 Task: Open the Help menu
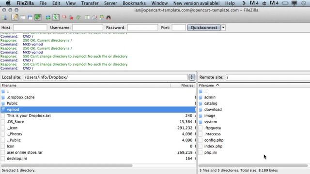(230, 3)
